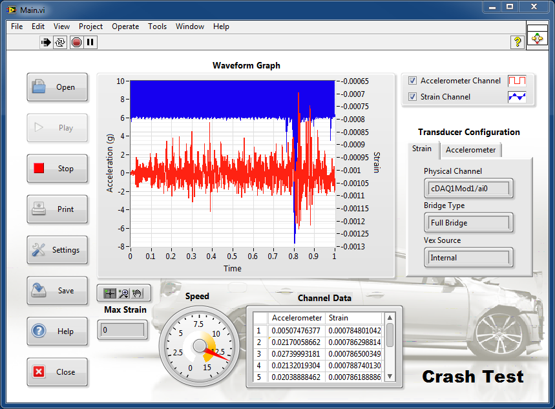The height and width of the screenshot is (409, 555).
Task: Click the VI icon pane at top right
Action: pyautogui.click(x=536, y=39)
